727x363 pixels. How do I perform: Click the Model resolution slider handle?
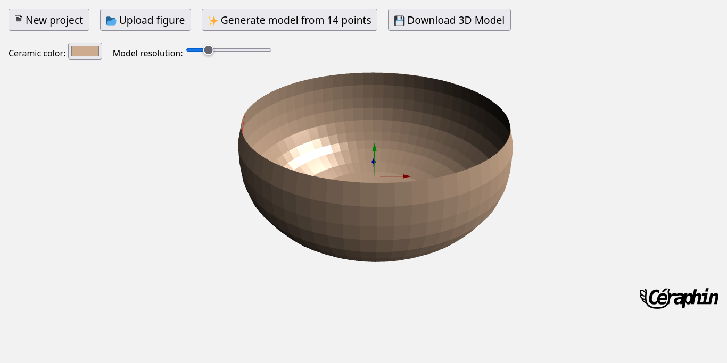pyautogui.click(x=209, y=50)
